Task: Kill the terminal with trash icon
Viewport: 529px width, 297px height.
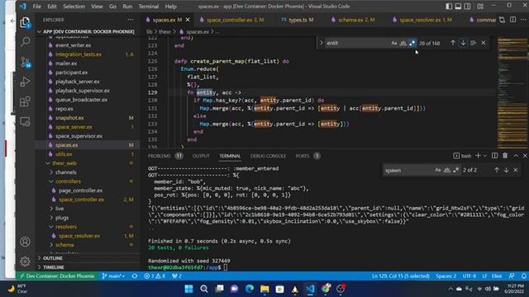Action: coord(505,156)
